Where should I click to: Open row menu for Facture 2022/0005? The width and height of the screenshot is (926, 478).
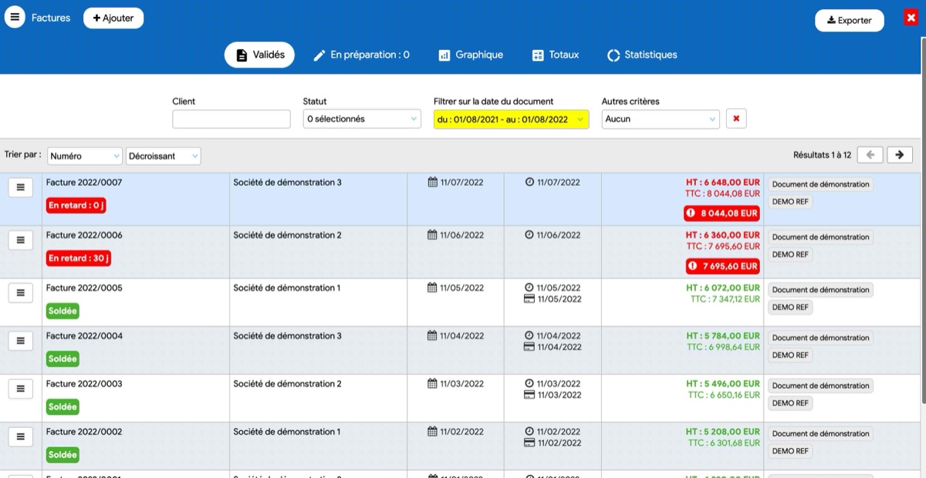tap(20, 293)
